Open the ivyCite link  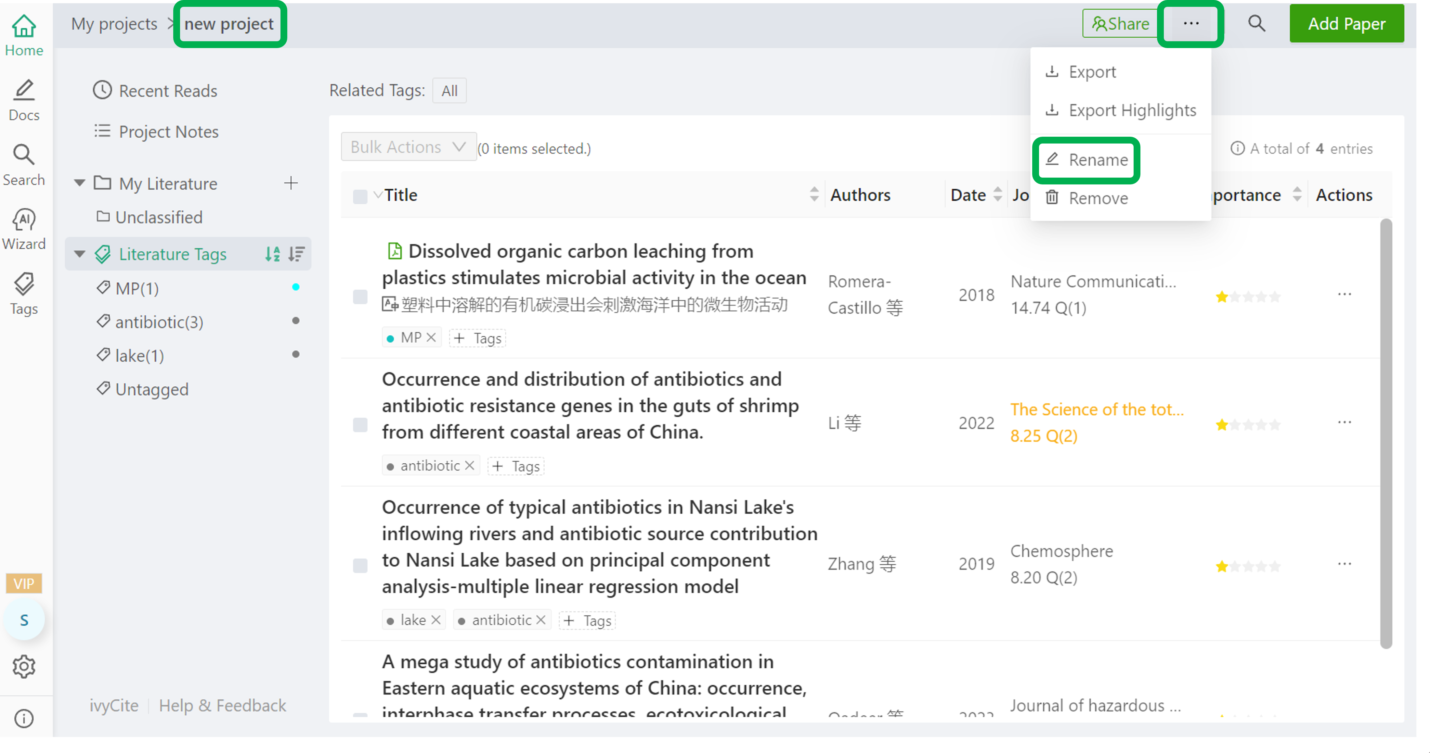click(x=114, y=706)
